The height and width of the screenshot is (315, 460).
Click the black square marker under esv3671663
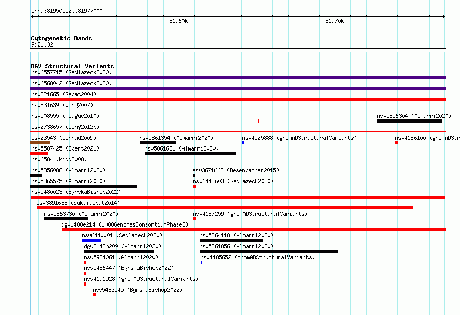point(194,175)
